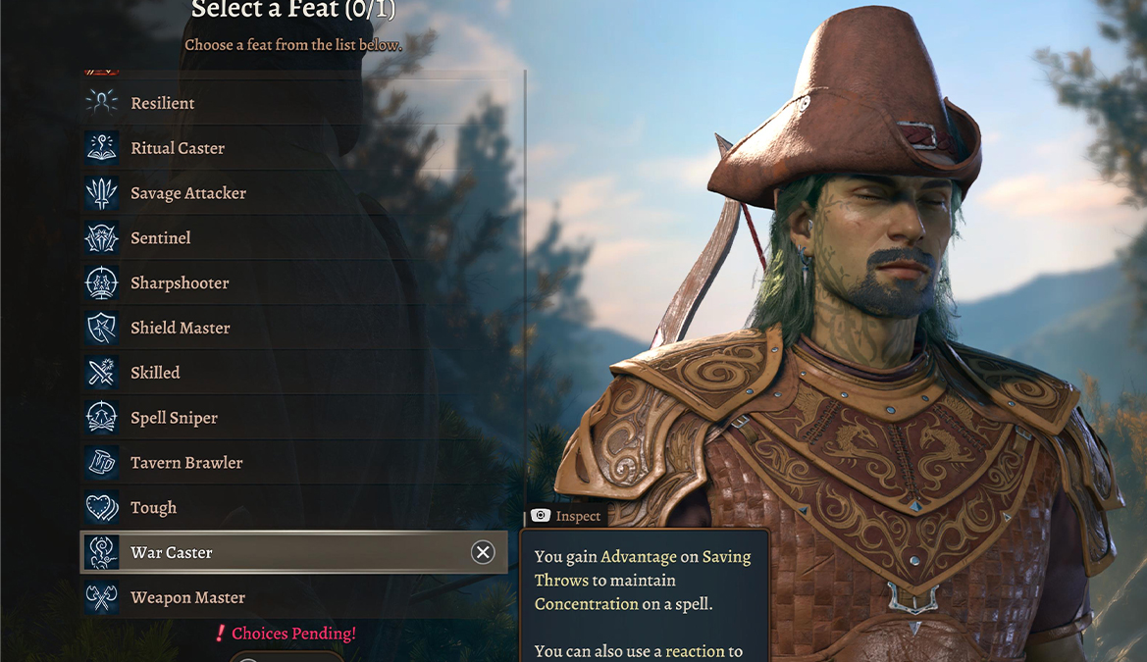This screenshot has width=1147, height=662.
Task: Deselect War Caster with the X button
Action: pyautogui.click(x=483, y=552)
